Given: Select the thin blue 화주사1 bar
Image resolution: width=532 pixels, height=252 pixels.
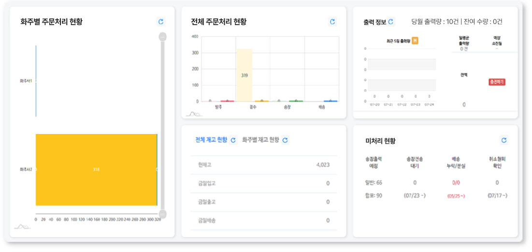Looking at the screenshot, I should coord(36,81).
